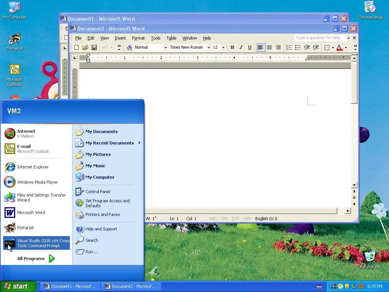The width and height of the screenshot is (389, 292).
Task: Open the Format menu
Action: click(x=138, y=38)
